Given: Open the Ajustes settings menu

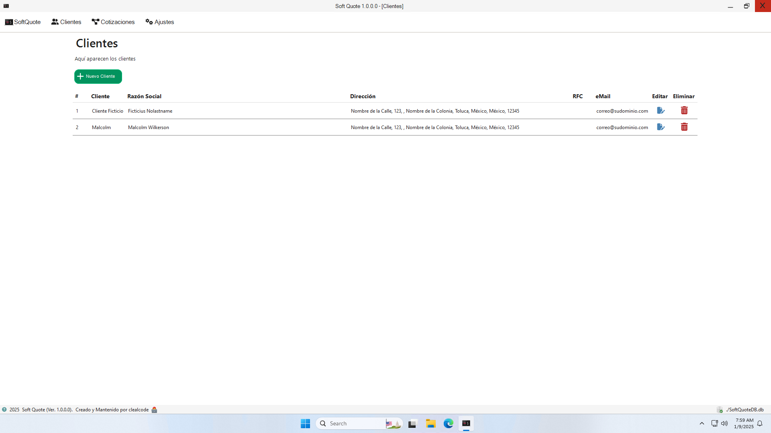Looking at the screenshot, I should coord(160,22).
